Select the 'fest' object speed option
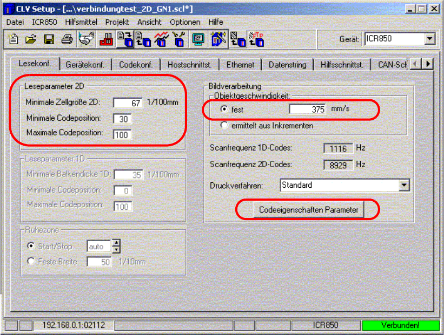This screenshot has height=335, width=444. tap(224, 109)
